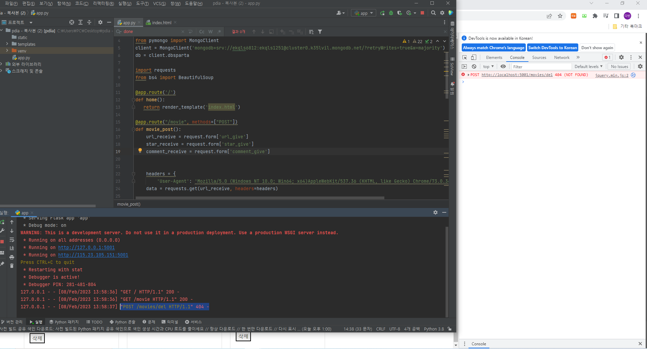This screenshot has height=349, width=647.
Task: Click Don't show again button
Action: click(597, 48)
